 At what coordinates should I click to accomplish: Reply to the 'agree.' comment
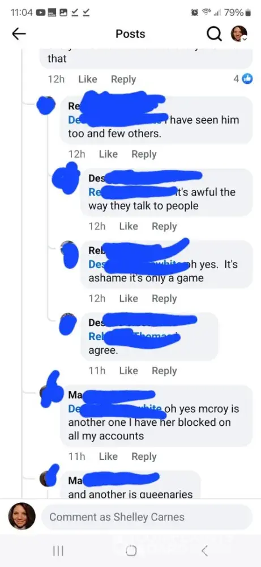tap(164, 371)
